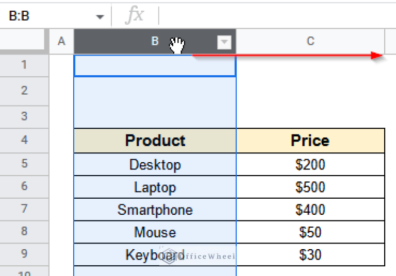This screenshot has height=276, width=396.
Task: Open the Name box dropdown arrow
Action: click(100, 16)
